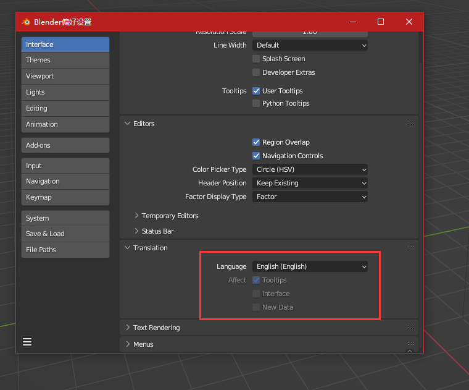469x390 pixels.
Task: Toggle Affect Tooltips translation checkbox
Action: [x=256, y=280]
